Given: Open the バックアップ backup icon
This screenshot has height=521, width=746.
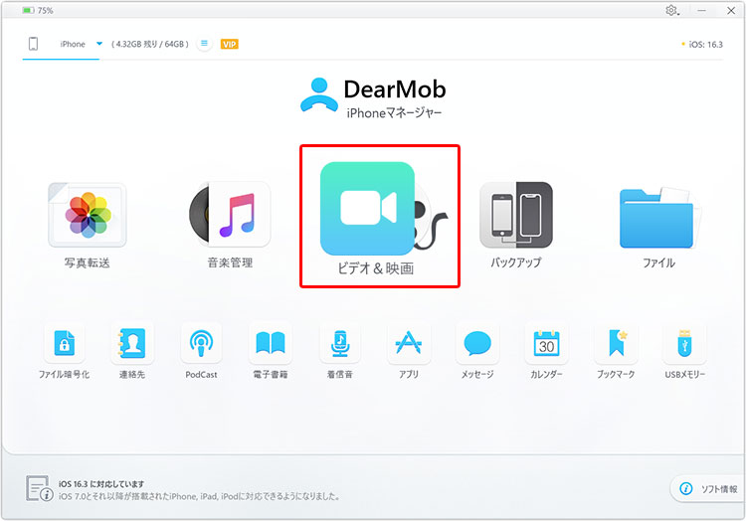Looking at the screenshot, I should [516, 215].
